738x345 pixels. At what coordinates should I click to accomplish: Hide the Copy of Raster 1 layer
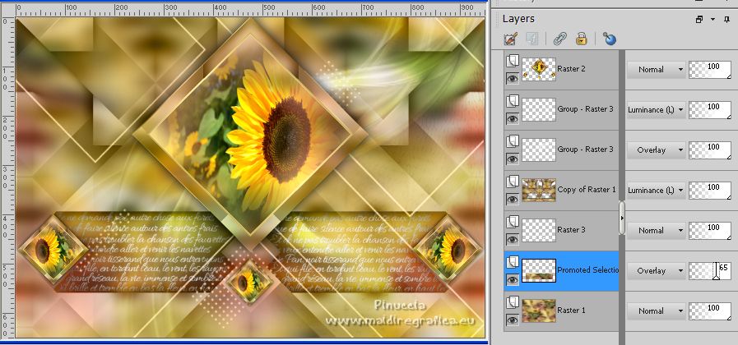[513, 200]
